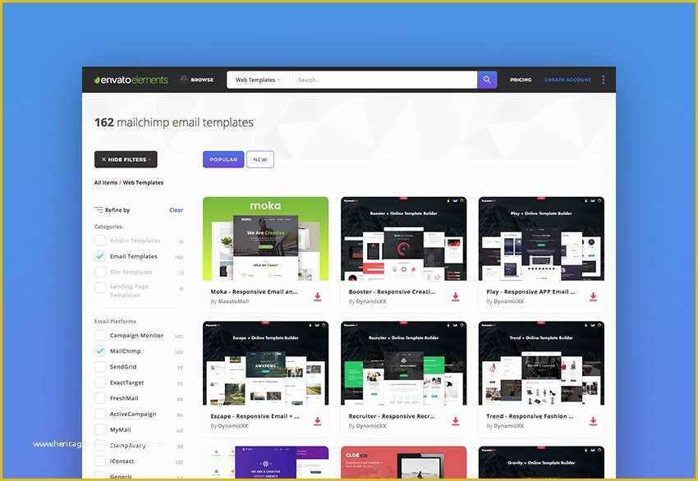Click the Create Account link

[567, 80]
